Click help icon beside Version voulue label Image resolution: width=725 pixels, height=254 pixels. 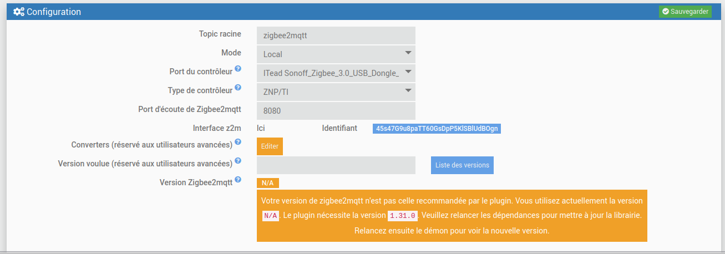pos(237,161)
